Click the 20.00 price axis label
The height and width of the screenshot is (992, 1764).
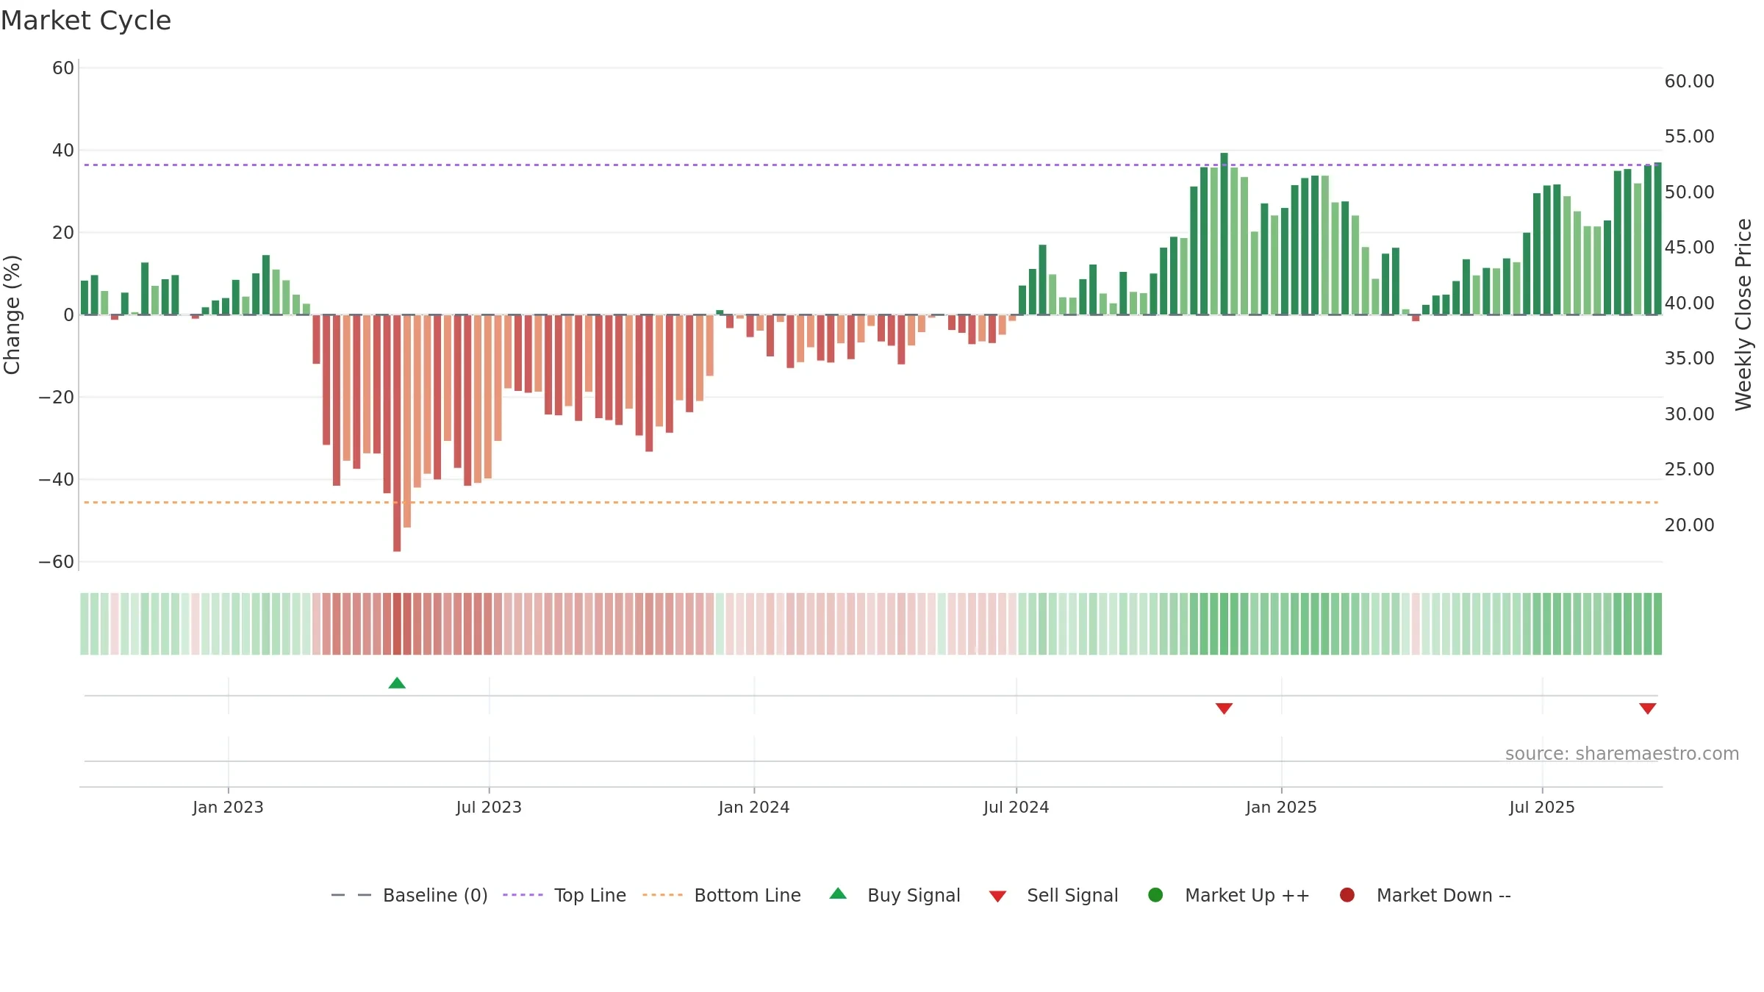click(x=1689, y=525)
